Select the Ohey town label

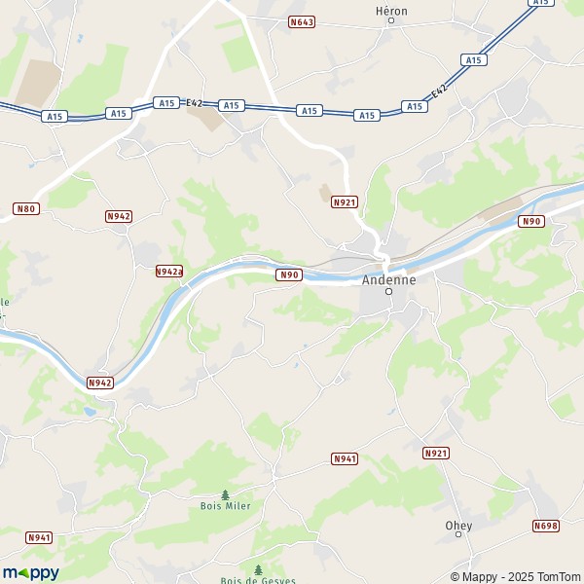pyautogui.click(x=458, y=526)
